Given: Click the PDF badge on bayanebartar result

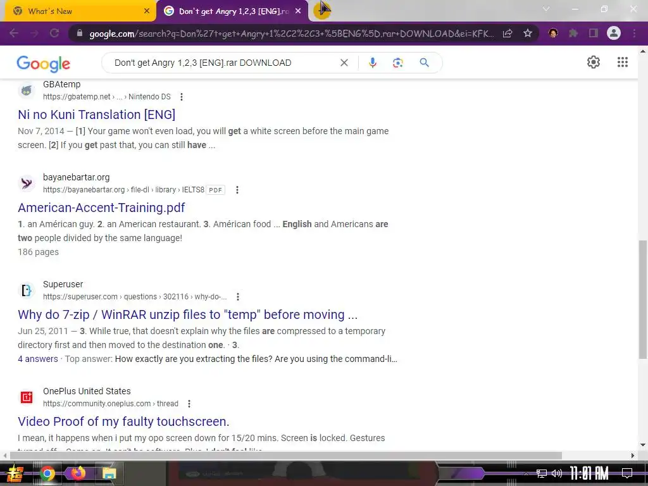Looking at the screenshot, I should pos(215,190).
